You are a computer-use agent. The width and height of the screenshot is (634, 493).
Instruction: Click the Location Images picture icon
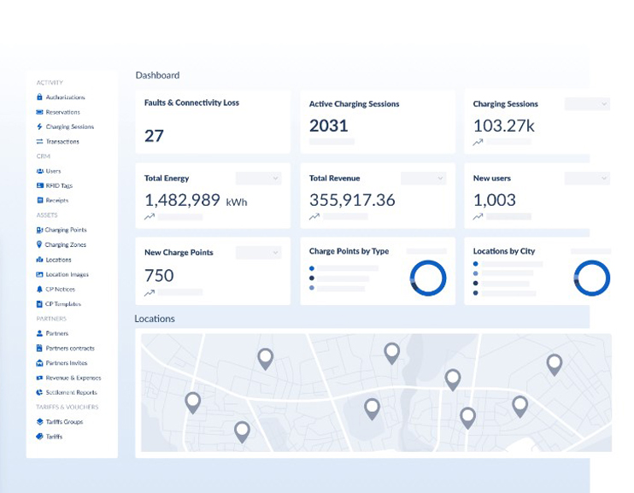click(x=39, y=274)
